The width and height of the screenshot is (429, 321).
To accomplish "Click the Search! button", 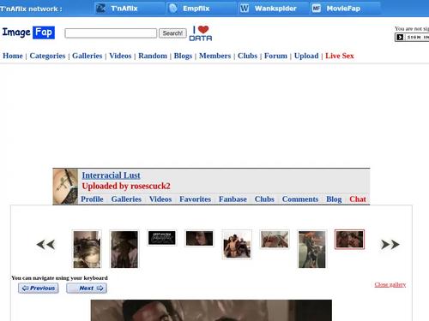I will 172,33.
